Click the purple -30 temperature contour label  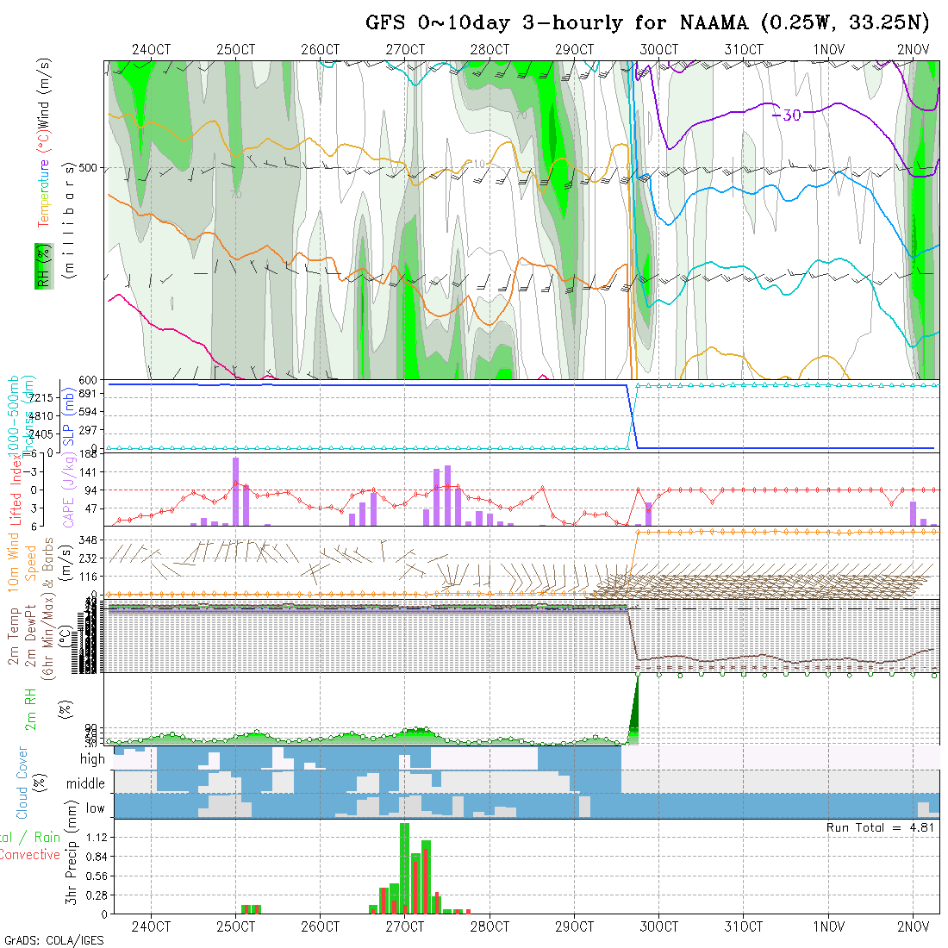pos(786,115)
